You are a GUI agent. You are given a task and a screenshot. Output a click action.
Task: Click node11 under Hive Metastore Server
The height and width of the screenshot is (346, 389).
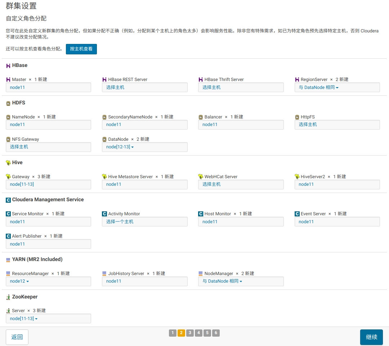(113, 184)
